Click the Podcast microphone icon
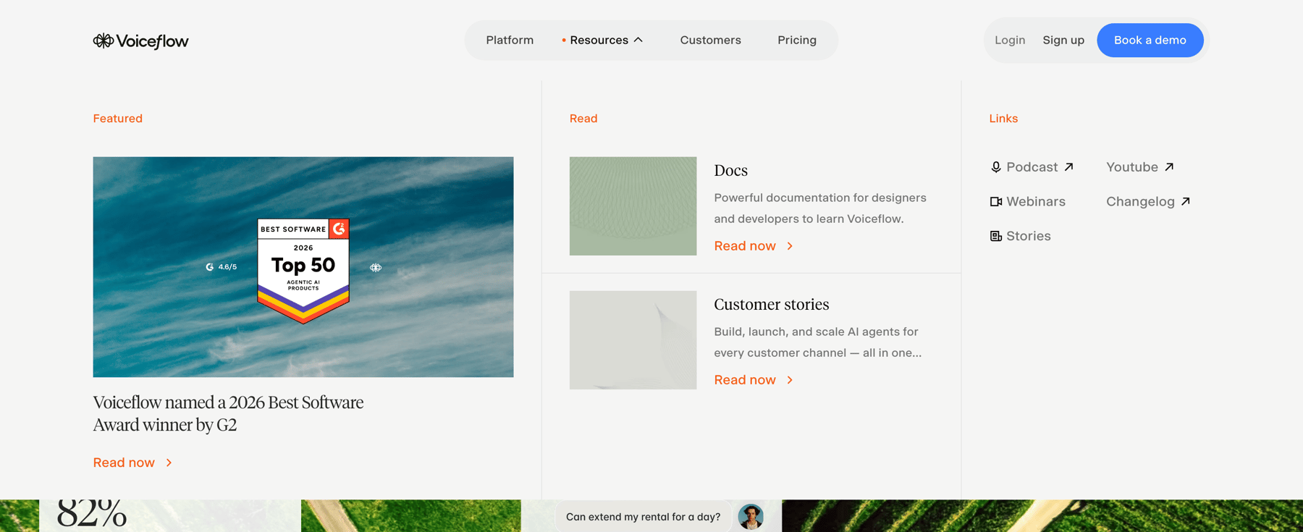1303x532 pixels. point(996,167)
